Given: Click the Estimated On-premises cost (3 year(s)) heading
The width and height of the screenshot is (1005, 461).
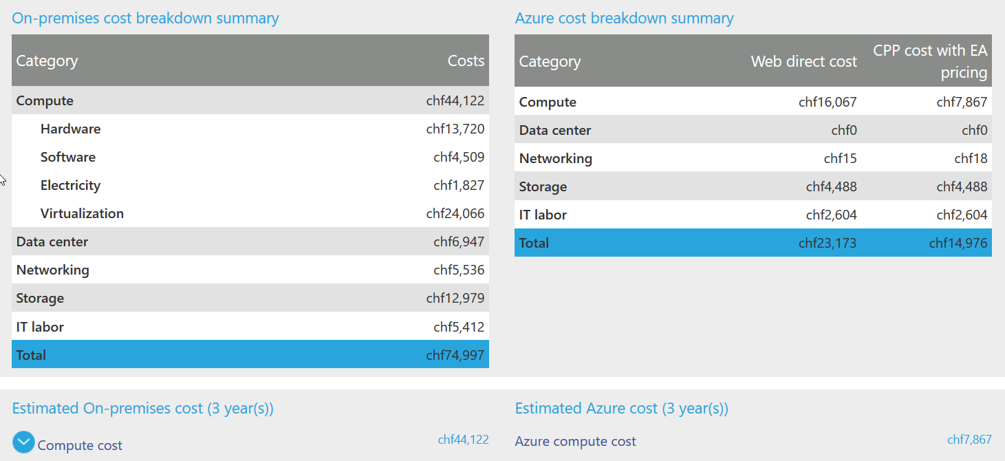Looking at the screenshot, I should pos(143,408).
